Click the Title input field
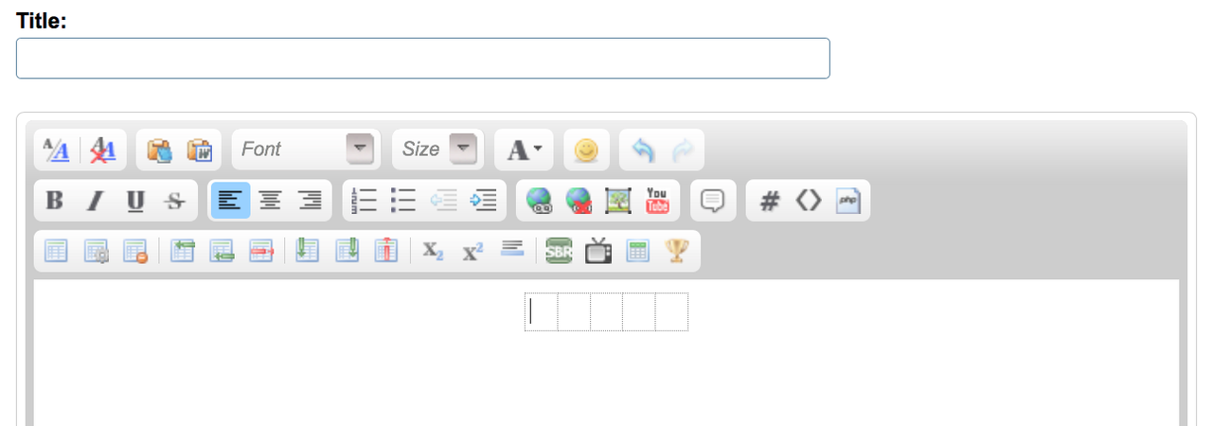This screenshot has height=426, width=1212. coord(423,59)
